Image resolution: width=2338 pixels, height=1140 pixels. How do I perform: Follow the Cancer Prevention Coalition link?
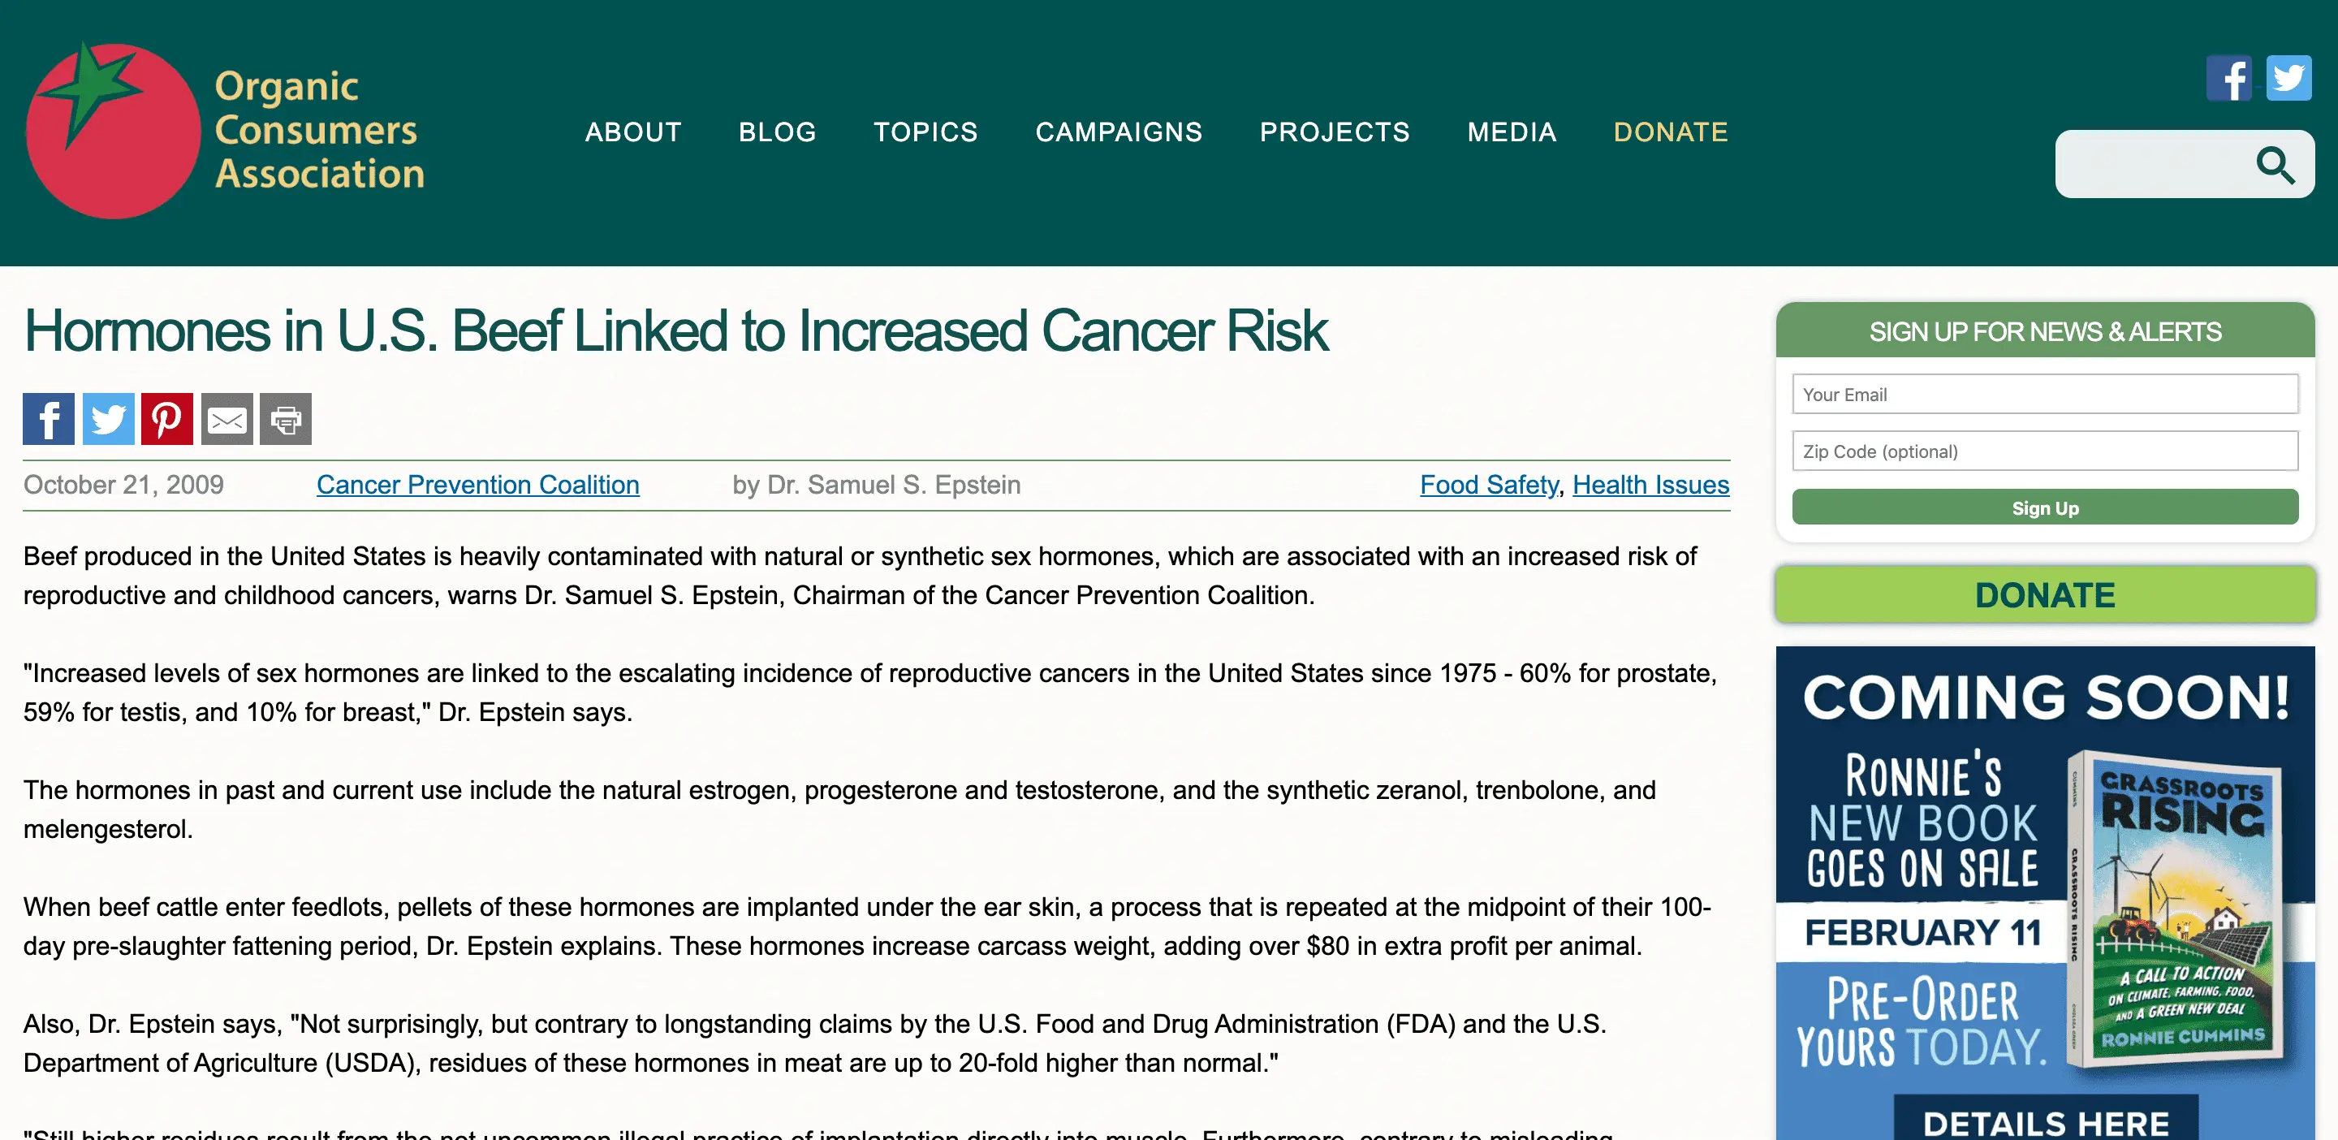[x=477, y=485]
